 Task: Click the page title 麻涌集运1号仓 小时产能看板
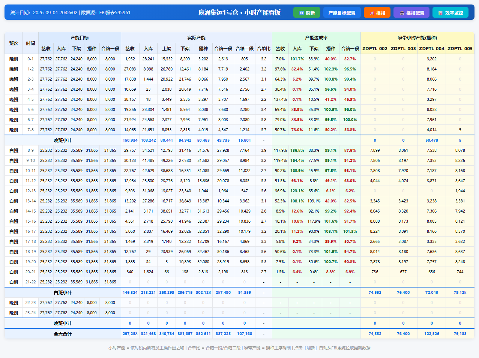coord(239,12)
